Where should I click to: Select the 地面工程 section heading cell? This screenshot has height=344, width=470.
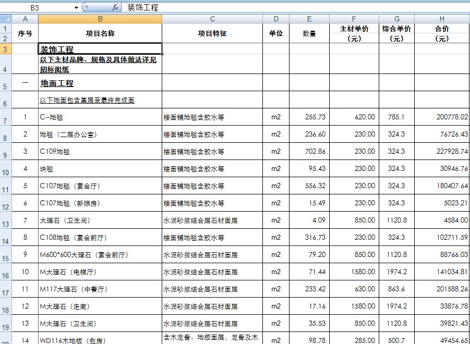point(100,83)
